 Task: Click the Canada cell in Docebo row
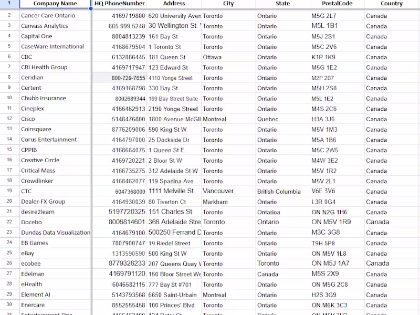coord(392,222)
